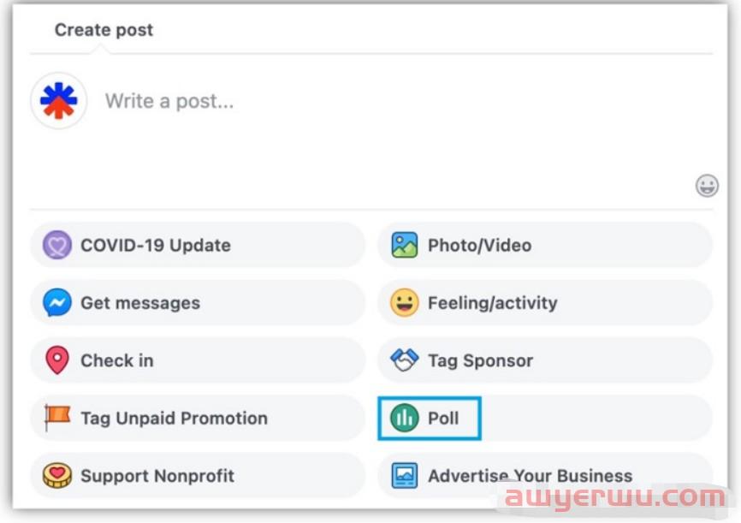Click the yellow smiley Feeling icon
This screenshot has width=741, height=523.
pyautogui.click(x=405, y=303)
